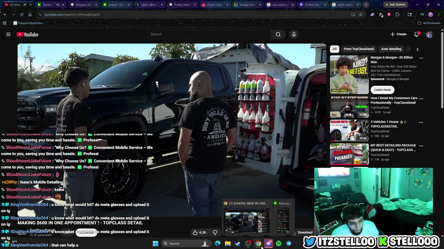Click the Chrome taskbar icon
The image size is (444, 249).
[258, 243]
